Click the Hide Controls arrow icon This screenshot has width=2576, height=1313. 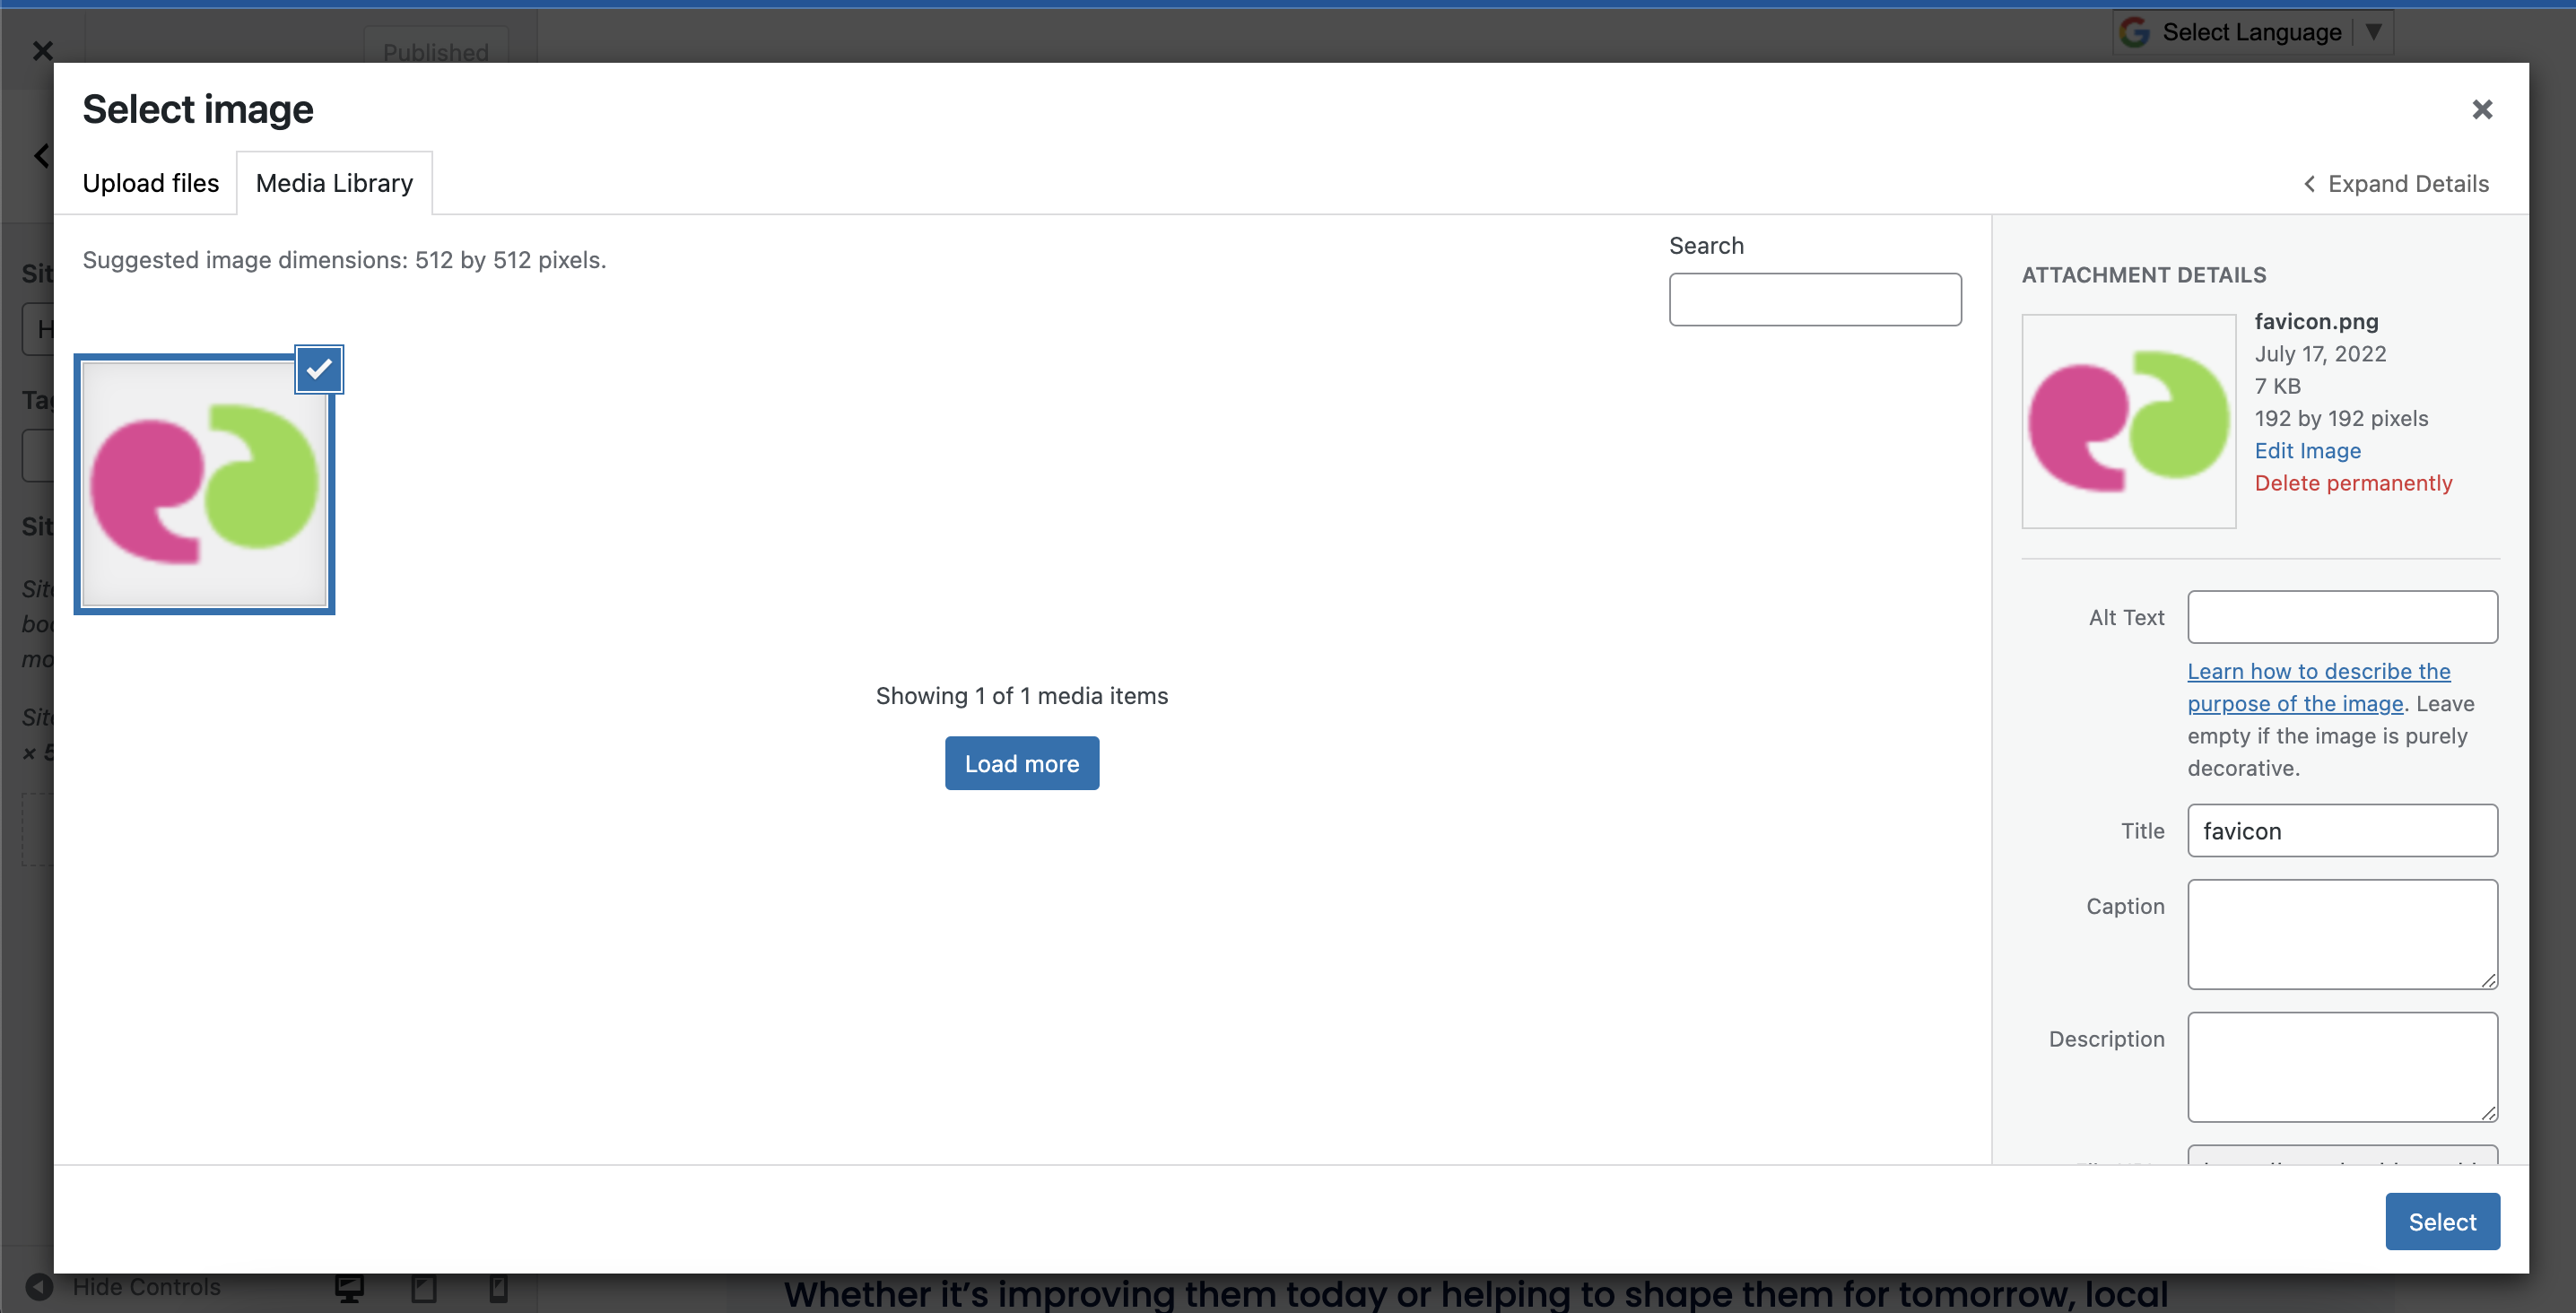coord(38,1287)
